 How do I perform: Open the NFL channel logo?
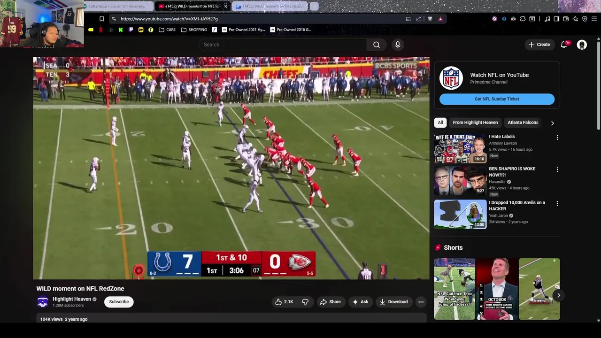point(451,78)
